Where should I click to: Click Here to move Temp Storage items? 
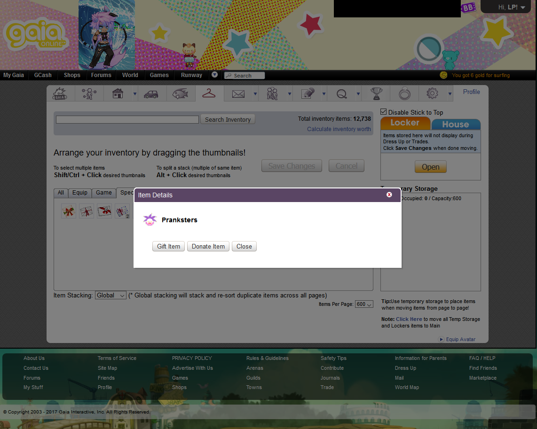409,319
